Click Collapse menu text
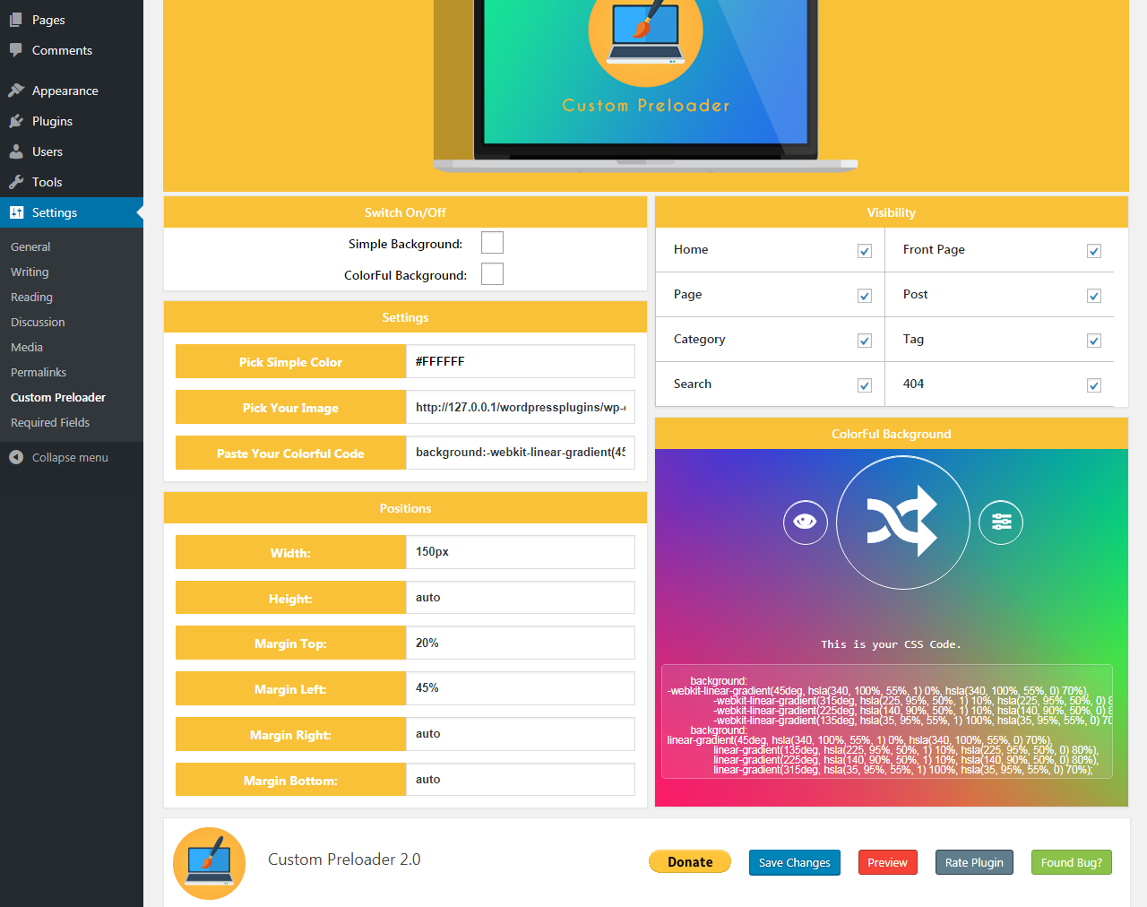The image size is (1147, 907). pyautogui.click(x=70, y=457)
